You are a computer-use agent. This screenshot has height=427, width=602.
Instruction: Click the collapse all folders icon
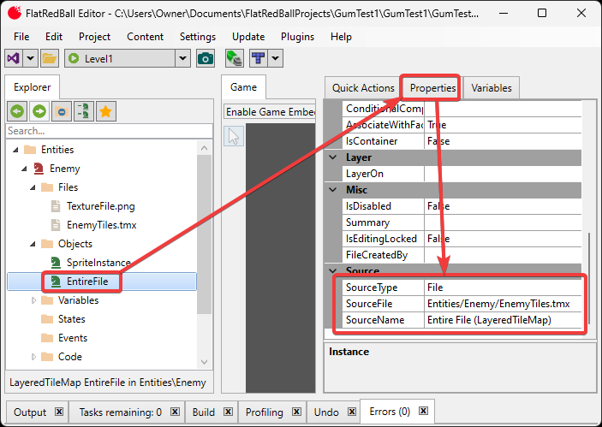pos(62,111)
